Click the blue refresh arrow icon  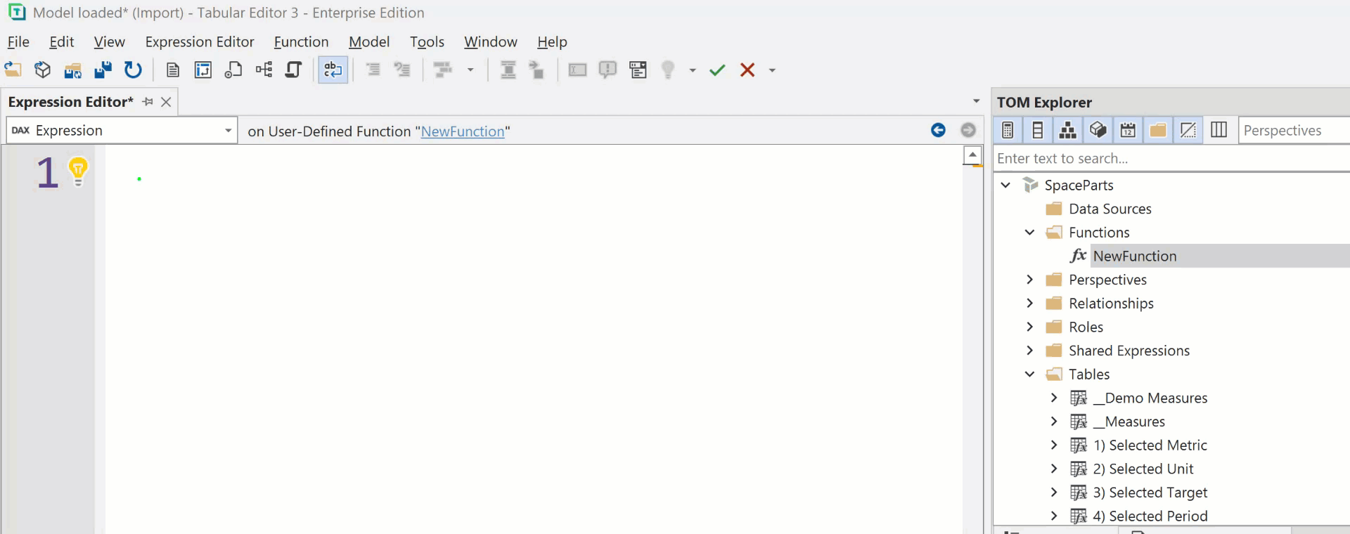(133, 70)
